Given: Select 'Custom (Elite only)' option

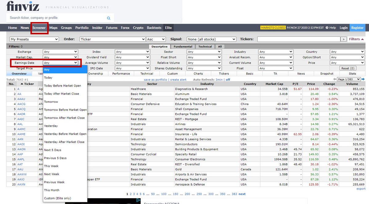Looking at the screenshot, I should [x=65, y=198].
